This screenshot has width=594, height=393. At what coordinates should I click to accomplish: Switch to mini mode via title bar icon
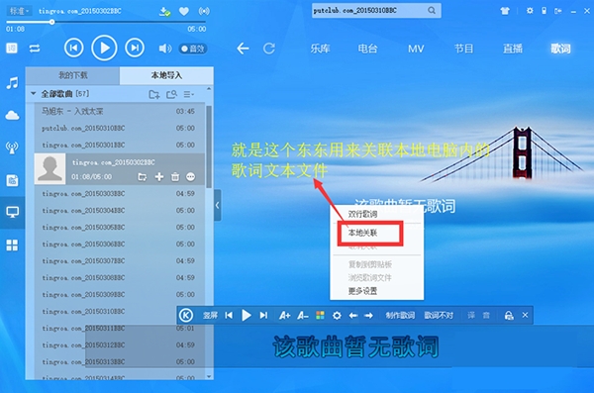click(558, 11)
